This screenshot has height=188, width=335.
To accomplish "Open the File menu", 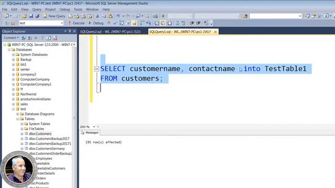I will (x=5, y=9).
